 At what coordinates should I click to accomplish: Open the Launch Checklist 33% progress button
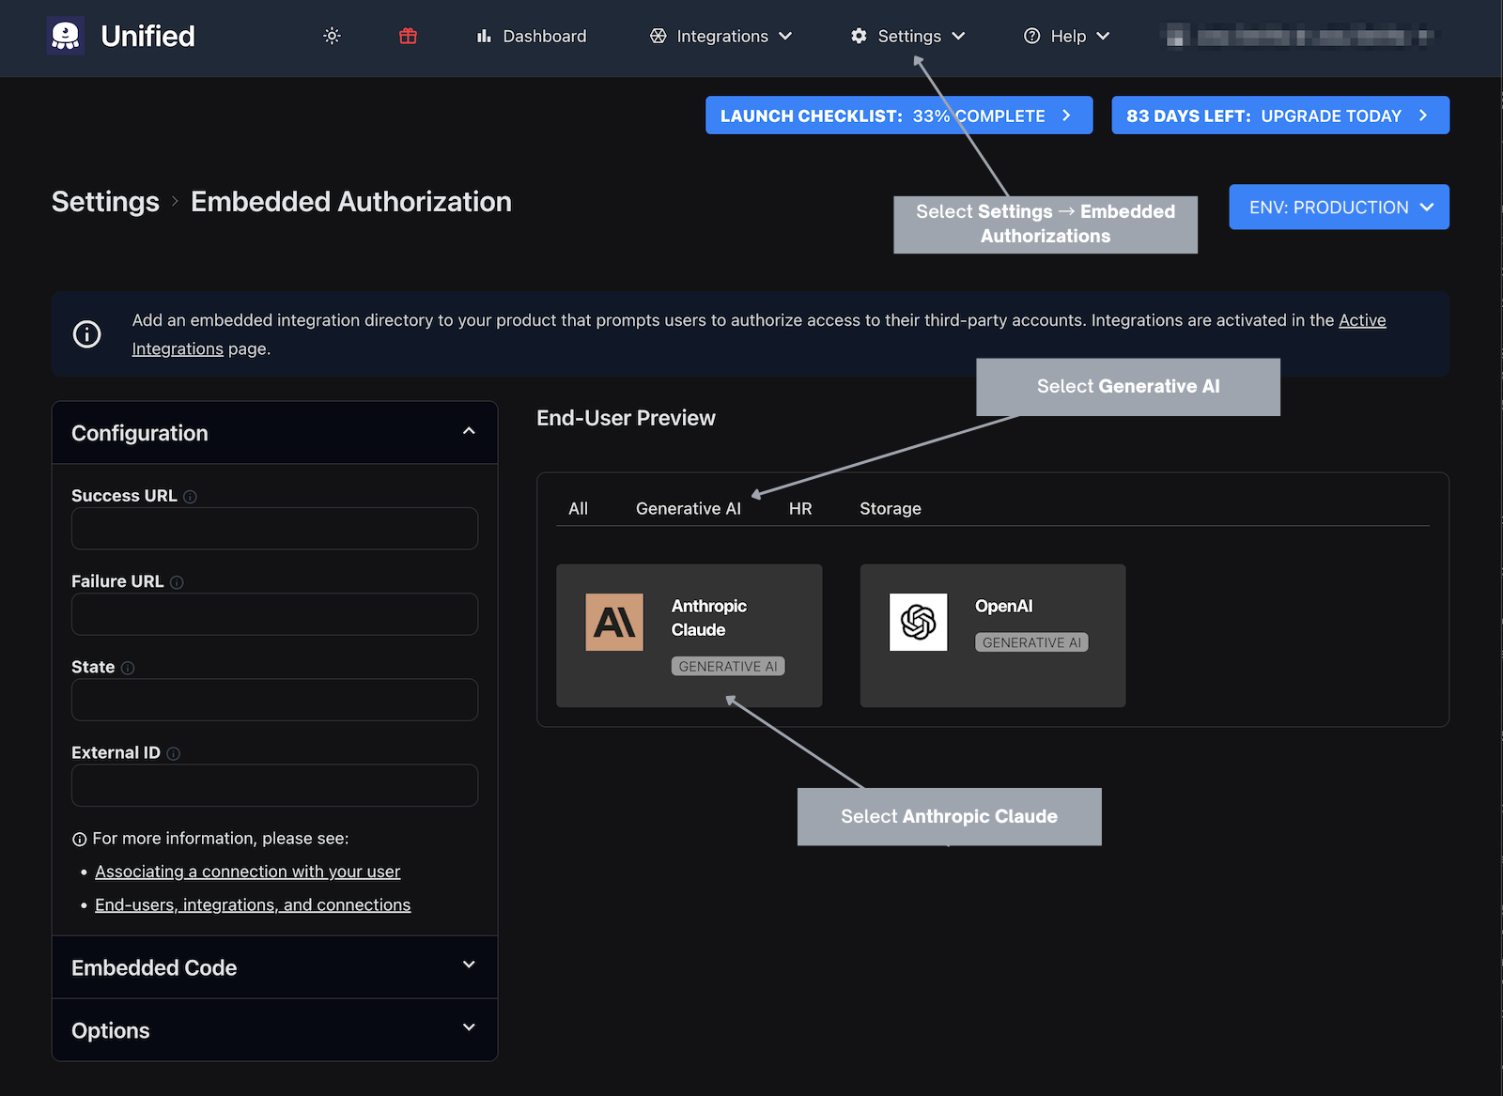tap(898, 115)
